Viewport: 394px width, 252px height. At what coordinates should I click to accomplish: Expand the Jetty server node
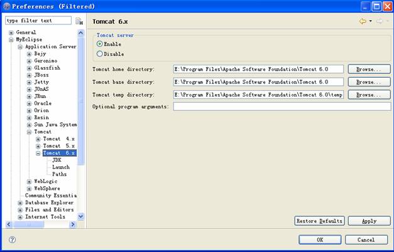[29, 82]
